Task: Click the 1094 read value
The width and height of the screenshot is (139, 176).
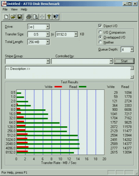Action: click(128, 93)
